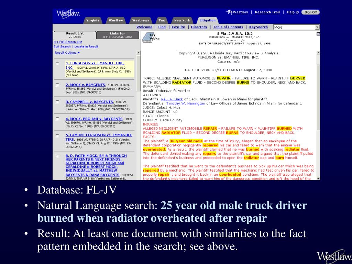Check the box for Furguson vs. Emanuel Tire
The image size is (352, 264).
pyautogui.click(x=57, y=64)
